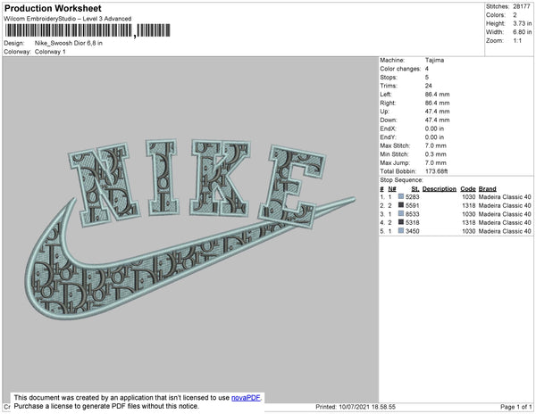Select stitch count 5591 in stop row 2
The height and width of the screenshot is (414, 536).
pos(412,205)
